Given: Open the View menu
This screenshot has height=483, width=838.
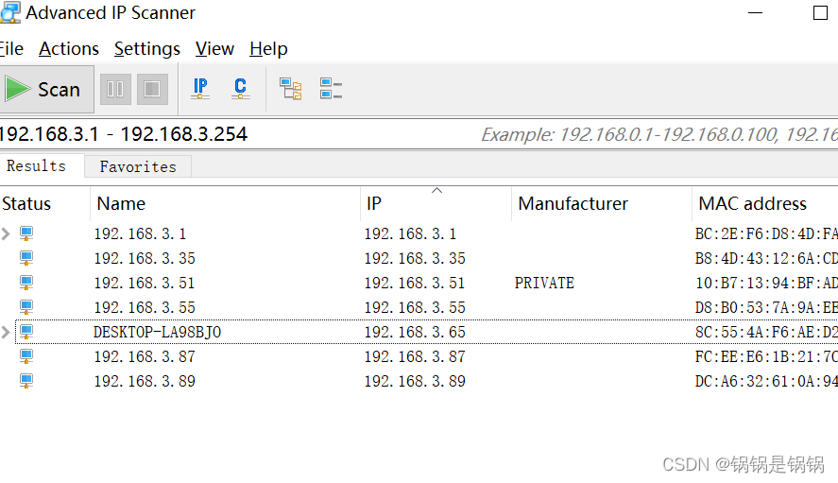Looking at the screenshot, I should 214,48.
